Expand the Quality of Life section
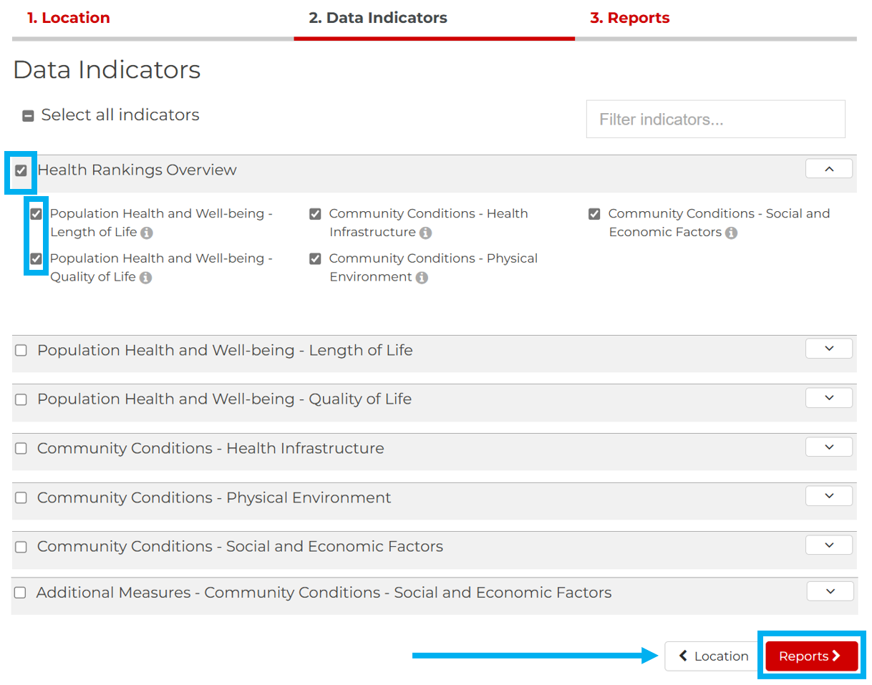872x685 pixels. pos(829,398)
